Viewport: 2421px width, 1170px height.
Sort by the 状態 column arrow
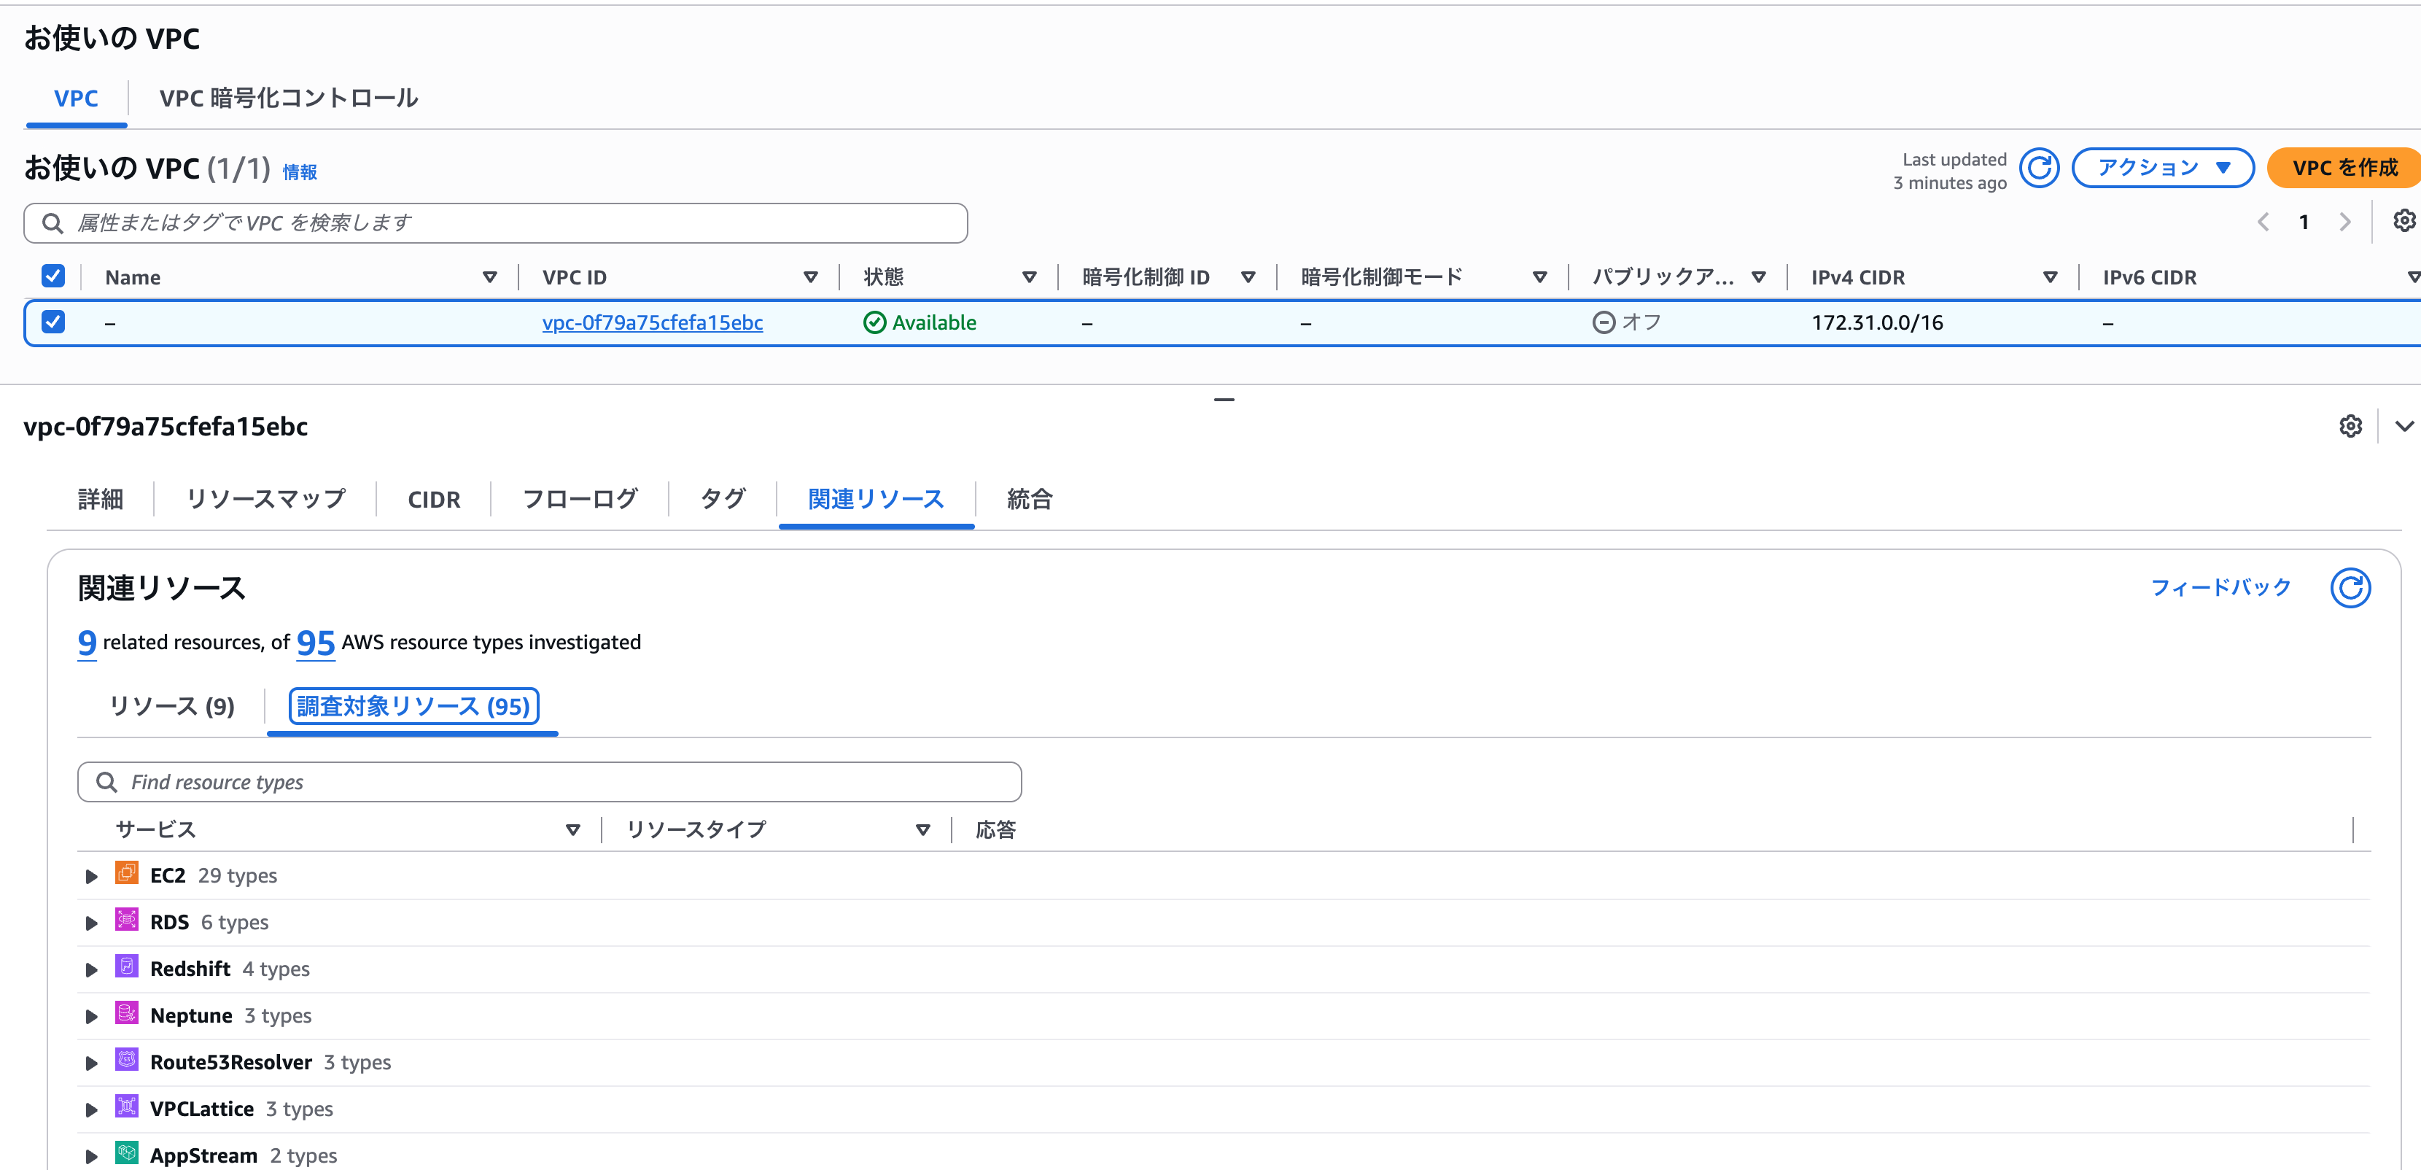(x=1029, y=277)
